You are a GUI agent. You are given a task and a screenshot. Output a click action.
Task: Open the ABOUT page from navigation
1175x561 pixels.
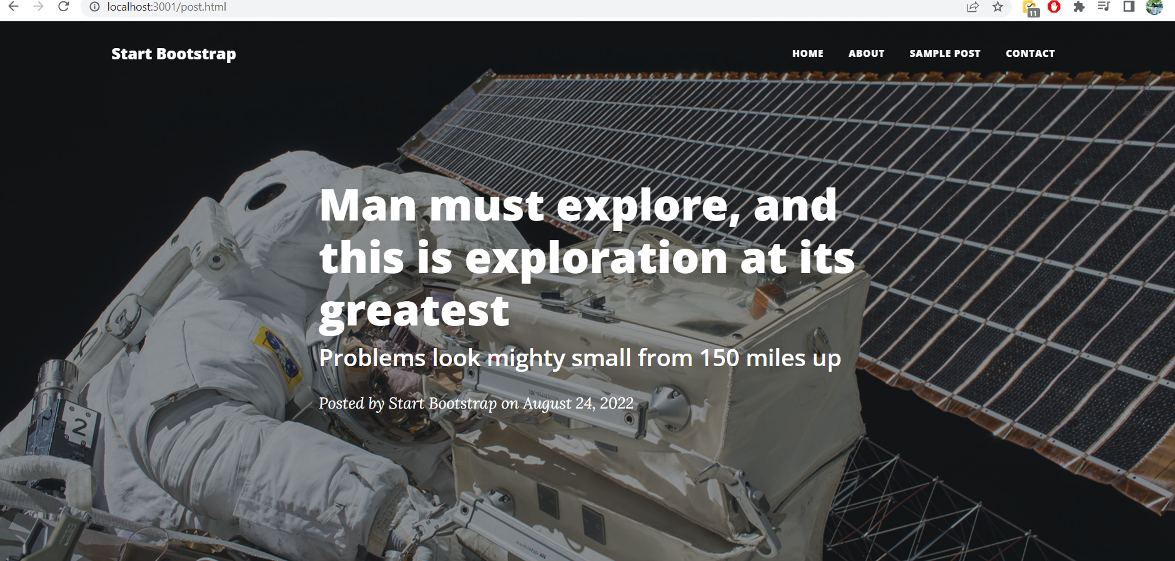pyautogui.click(x=866, y=54)
